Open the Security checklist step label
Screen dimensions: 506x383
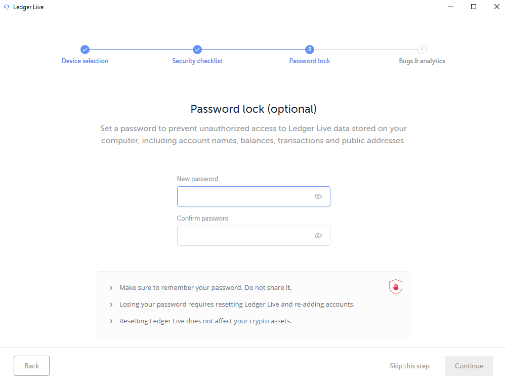197,61
